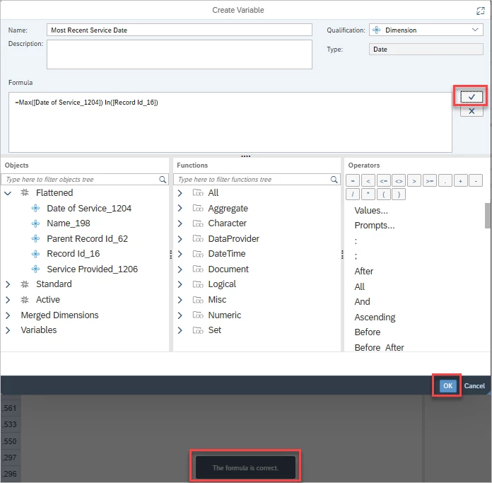Insert the greater-than-or-equal operator
Screen dimensions: 492x483
point(430,181)
